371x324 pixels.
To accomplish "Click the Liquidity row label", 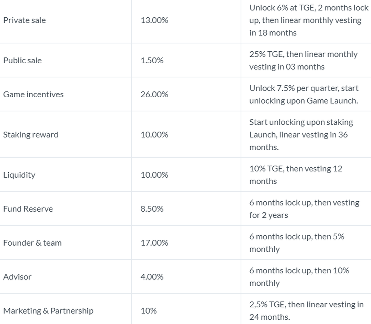I will pos(19,175).
